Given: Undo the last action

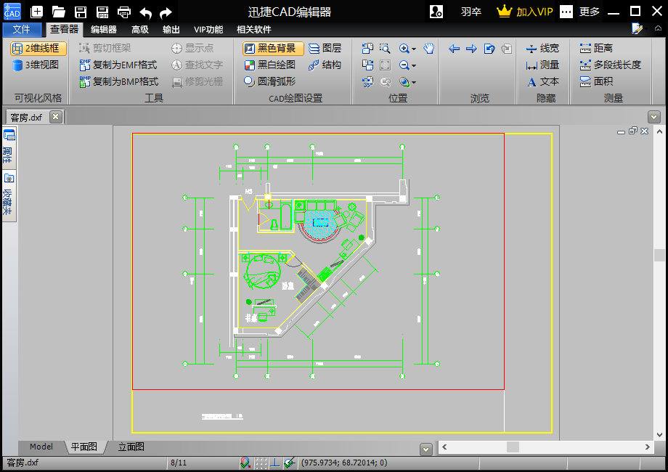Looking at the screenshot, I should pyautogui.click(x=146, y=13).
